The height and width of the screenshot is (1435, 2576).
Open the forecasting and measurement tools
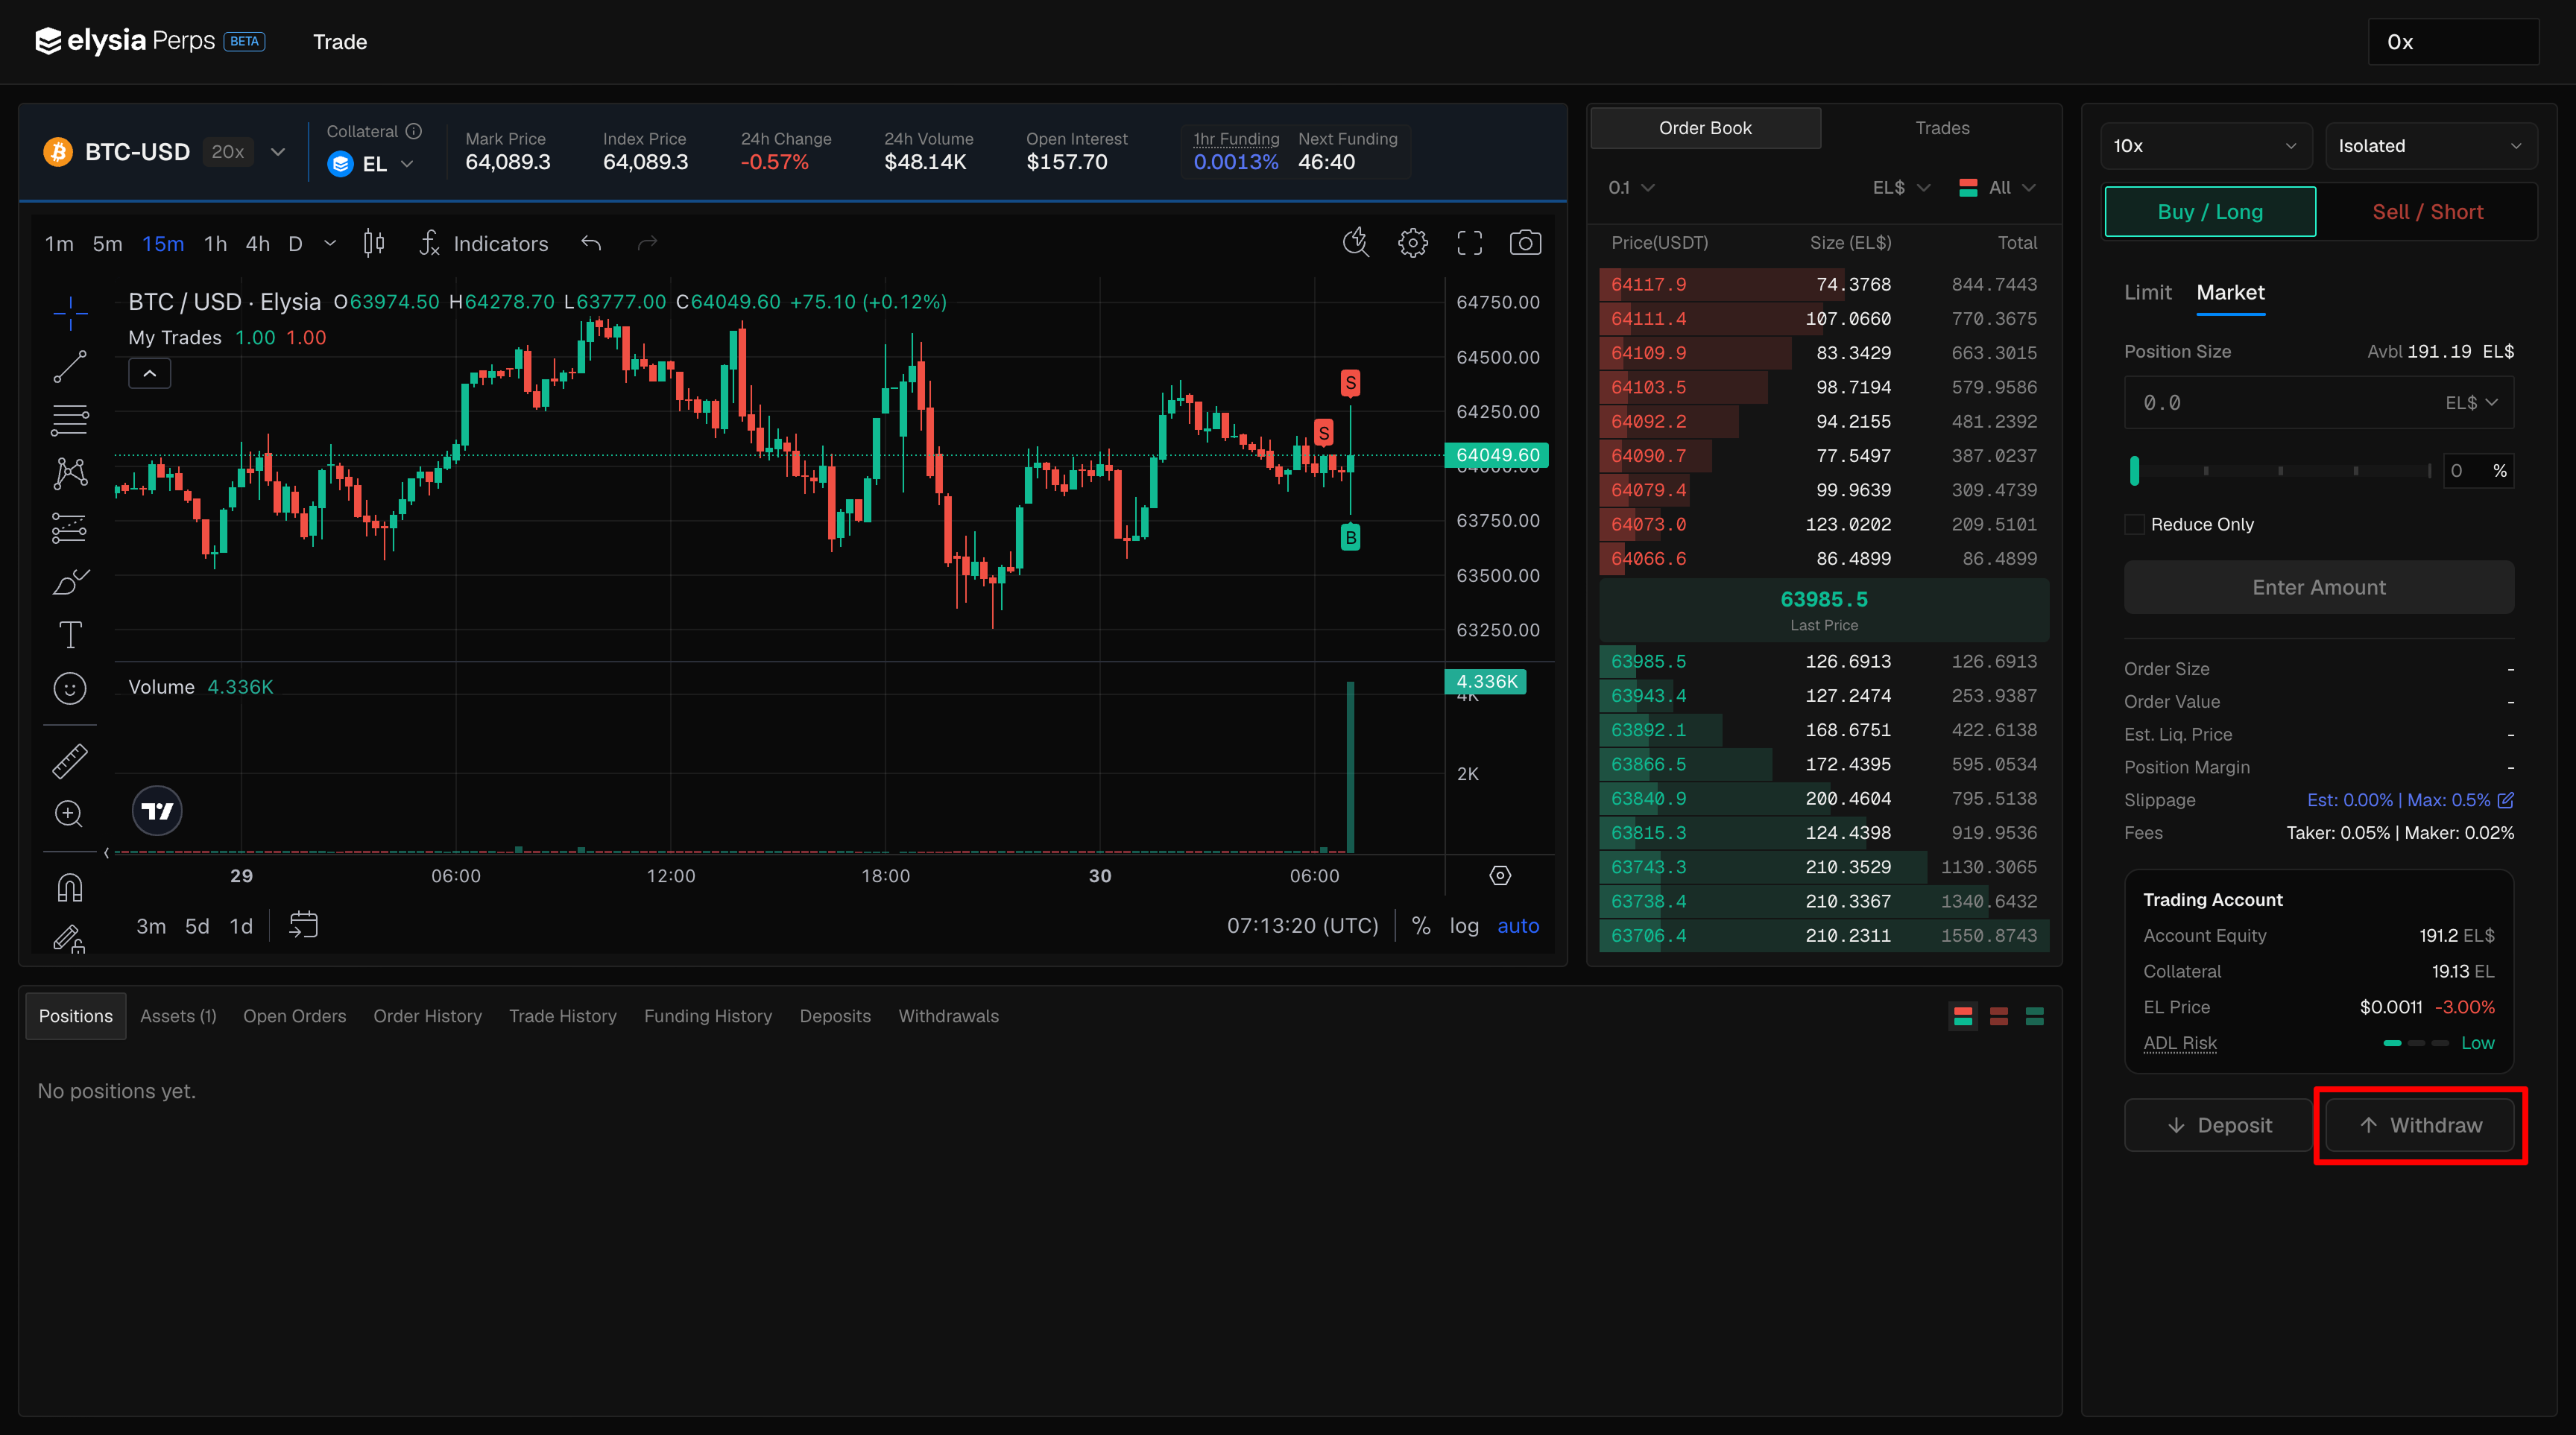(70, 528)
